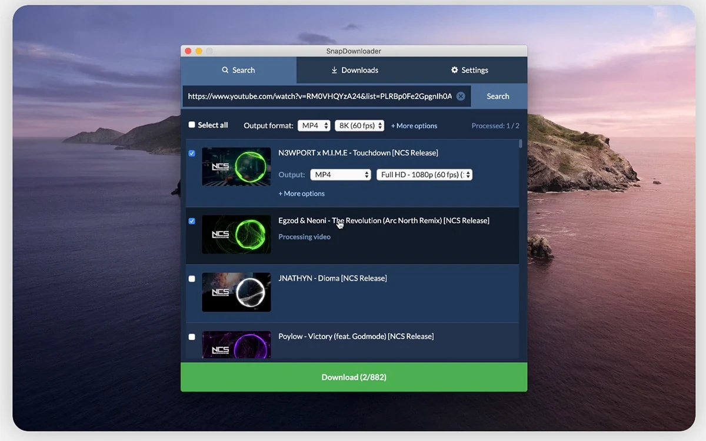The height and width of the screenshot is (441, 706).
Task: Check the Poylow - Victory video checkbox
Action: (192, 337)
